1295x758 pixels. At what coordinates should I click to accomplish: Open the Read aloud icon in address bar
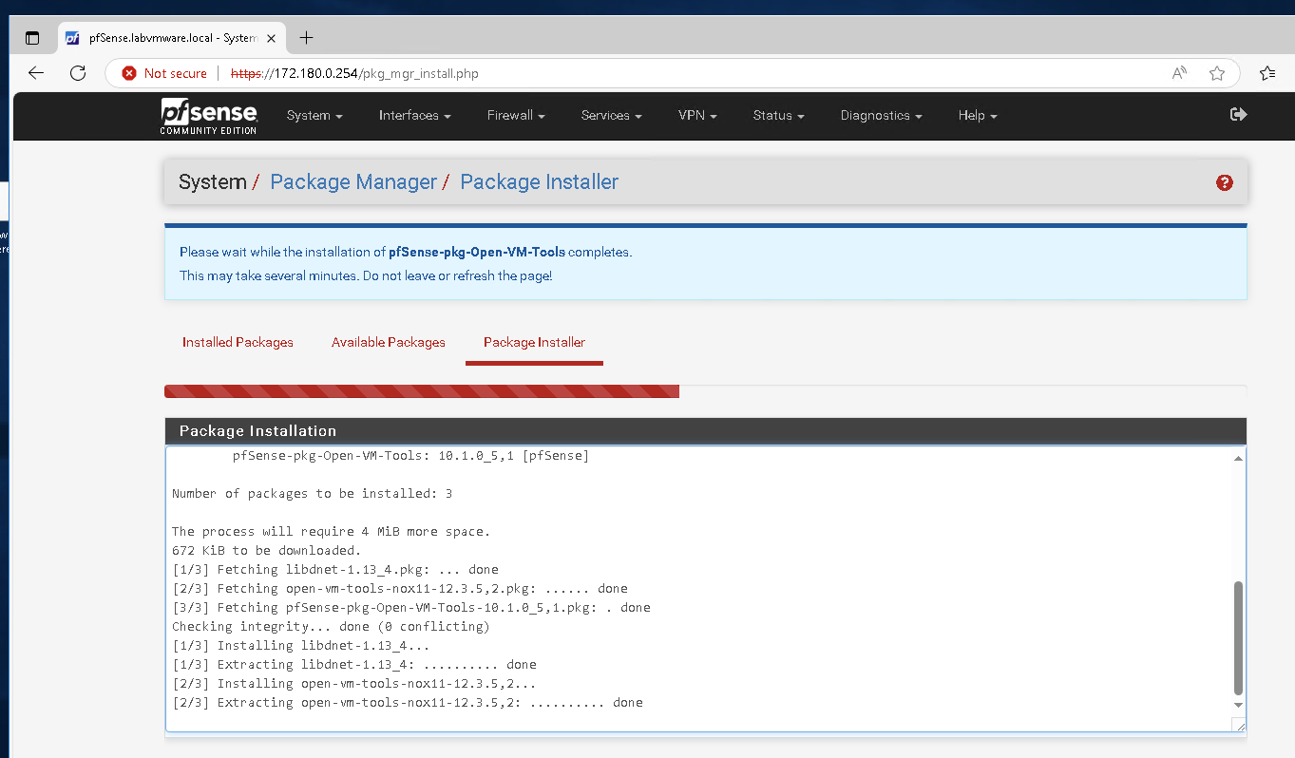pyautogui.click(x=1179, y=73)
